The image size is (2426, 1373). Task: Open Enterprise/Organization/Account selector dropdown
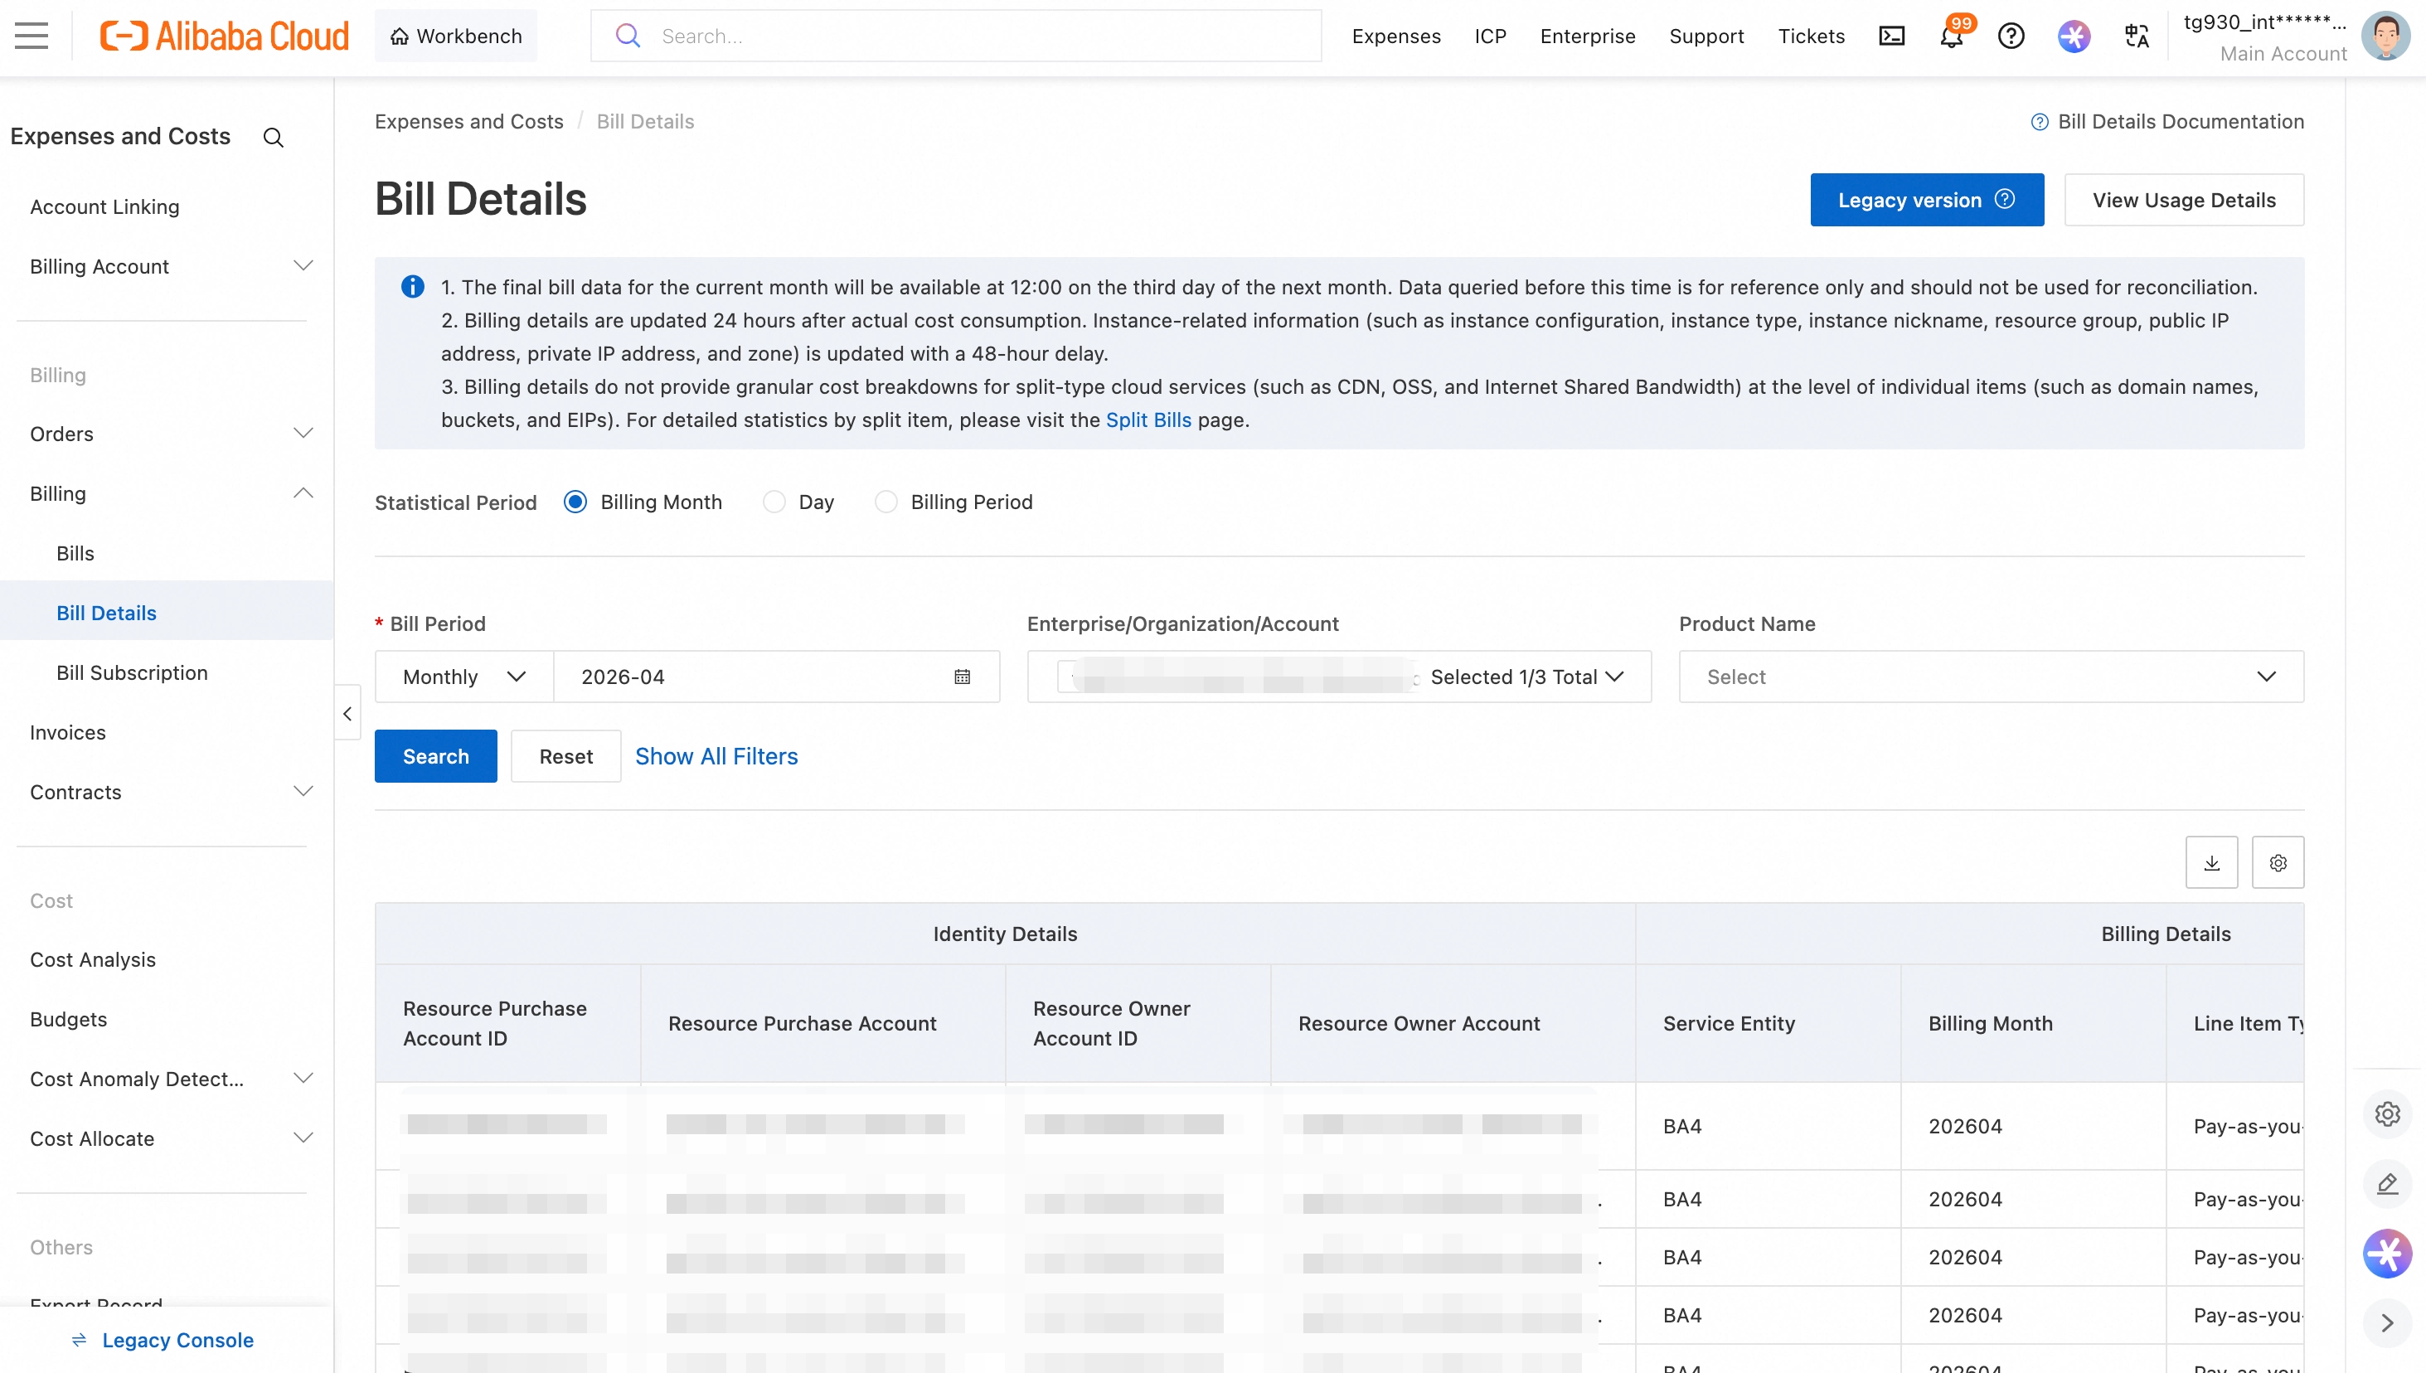pyautogui.click(x=1339, y=676)
